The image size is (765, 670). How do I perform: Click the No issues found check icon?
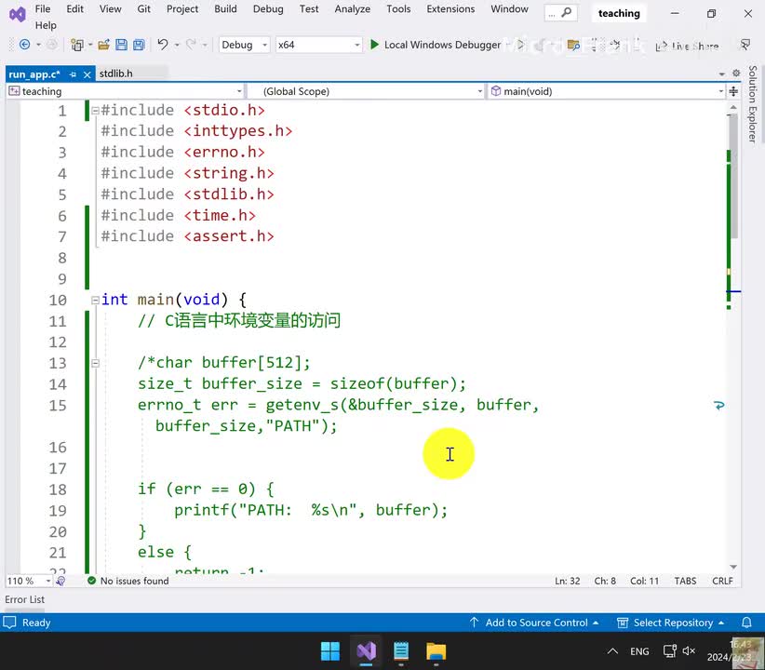pos(91,581)
